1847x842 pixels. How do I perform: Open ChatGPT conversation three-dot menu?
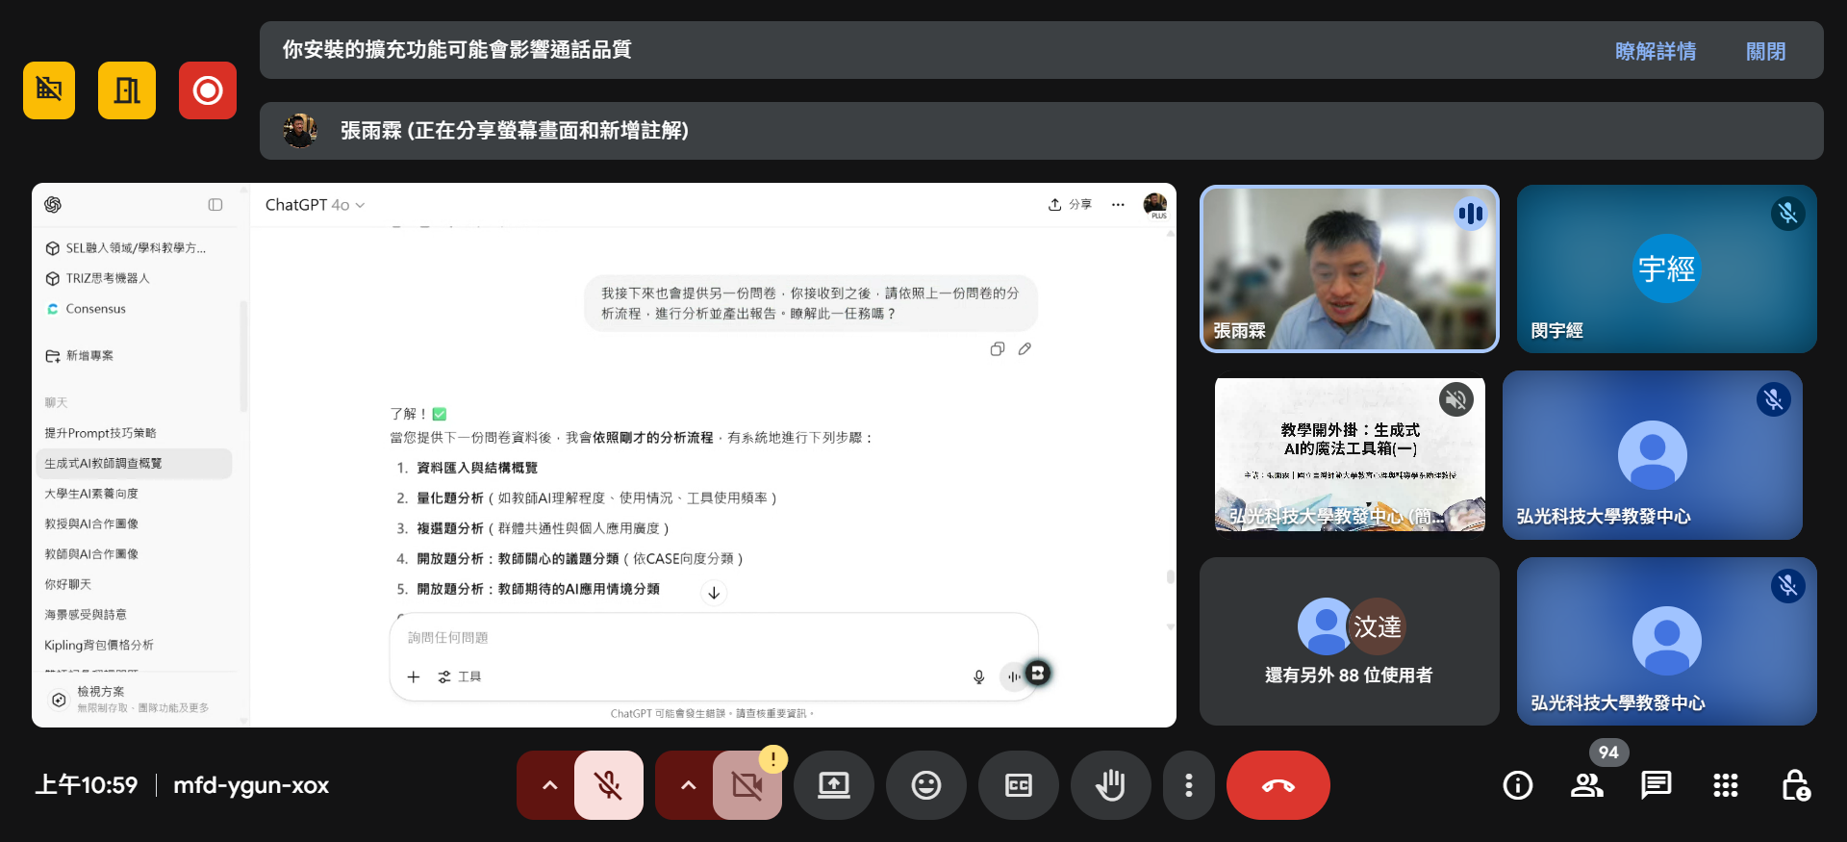[x=1118, y=204]
